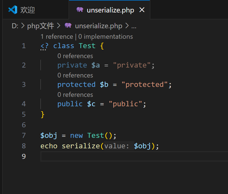Viewport: 228px width, 194px height.
Task: Switch to the 欢迎 welcome tab
Action: (36, 10)
